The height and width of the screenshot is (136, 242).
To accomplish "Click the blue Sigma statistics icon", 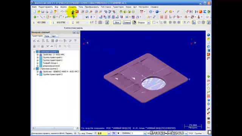I will (205, 12).
